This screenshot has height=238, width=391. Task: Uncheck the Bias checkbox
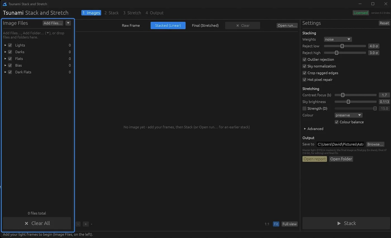tap(10, 65)
